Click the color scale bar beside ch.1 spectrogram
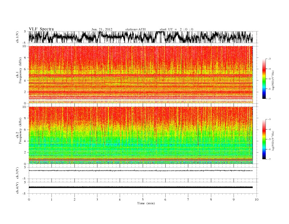Screen dimensions: 289x224 264,79
